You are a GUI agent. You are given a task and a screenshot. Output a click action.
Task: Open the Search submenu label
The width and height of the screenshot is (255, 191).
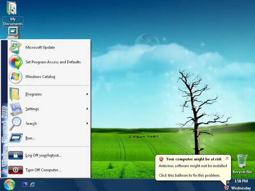coord(31,124)
